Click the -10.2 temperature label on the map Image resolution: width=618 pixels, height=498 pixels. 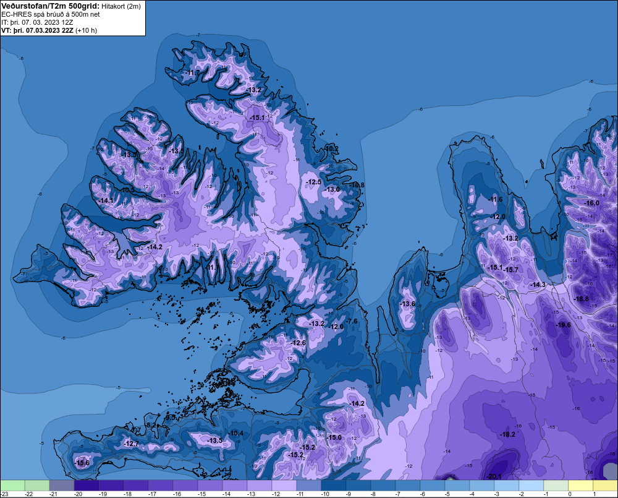pos(331,148)
